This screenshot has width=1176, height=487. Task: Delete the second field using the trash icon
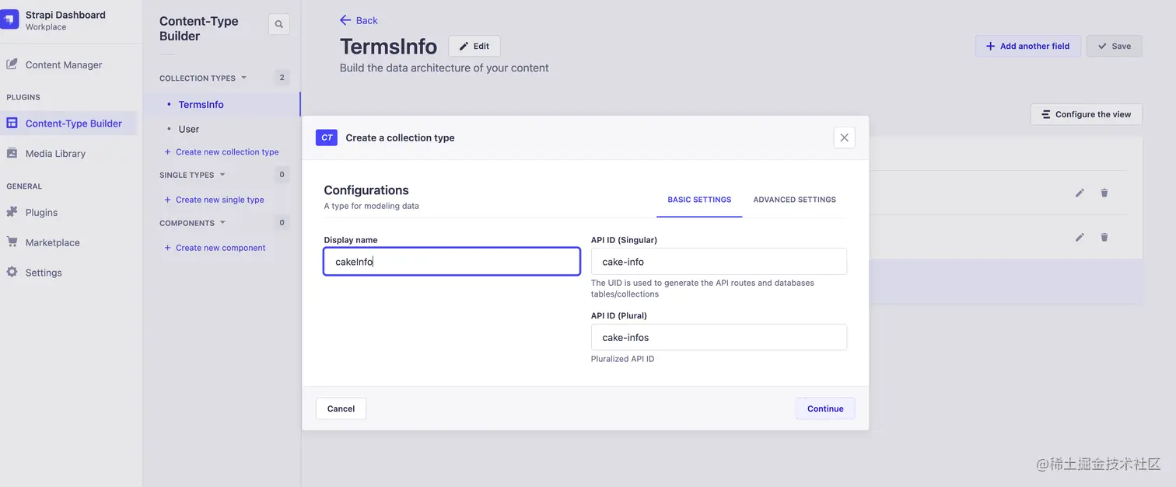(x=1104, y=238)
